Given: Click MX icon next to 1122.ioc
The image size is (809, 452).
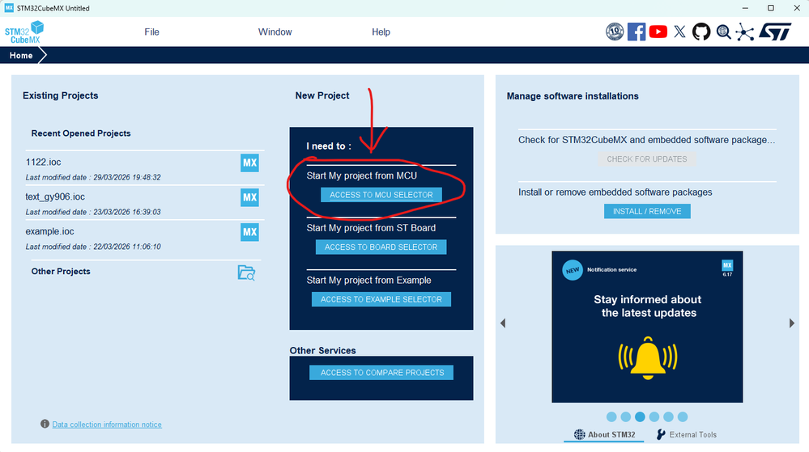Looking at the screenshot, I should tap(249, 163).
